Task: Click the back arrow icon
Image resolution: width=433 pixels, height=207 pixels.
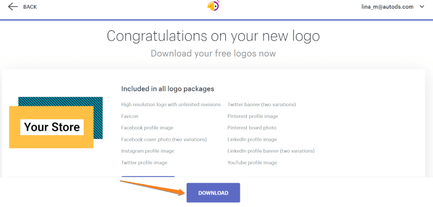Action: point(12,7)
